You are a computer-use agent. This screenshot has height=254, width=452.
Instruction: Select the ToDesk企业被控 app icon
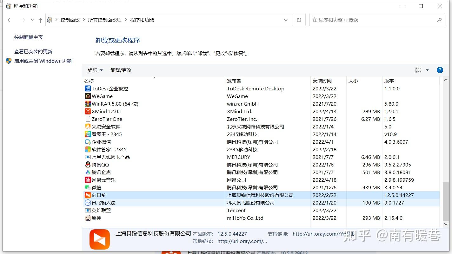click(88, 88)
